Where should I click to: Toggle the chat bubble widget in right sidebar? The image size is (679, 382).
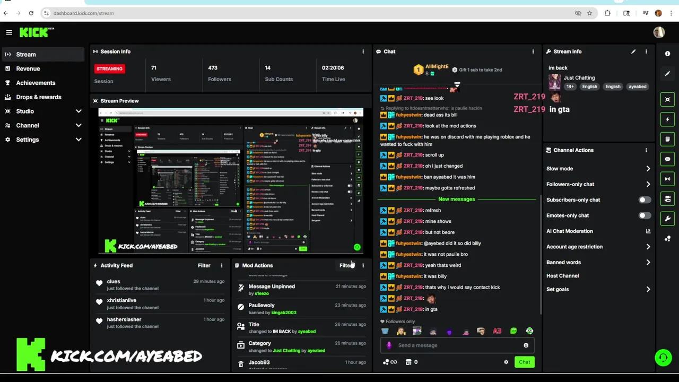coord(667,159)
